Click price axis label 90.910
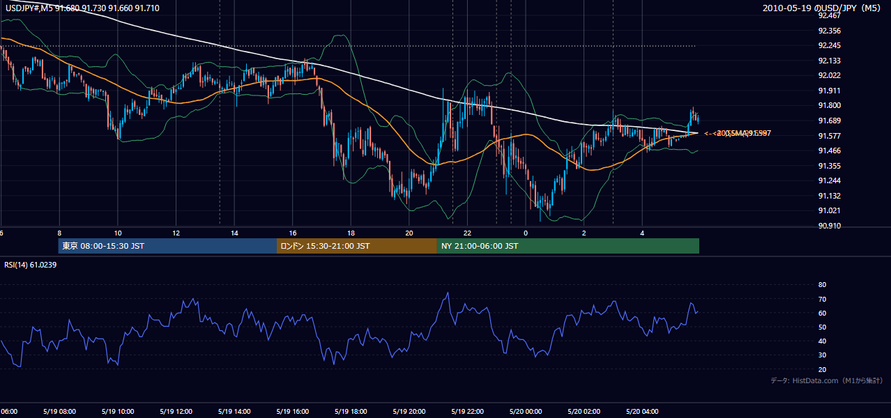This screenshot has width=891, height=418. [830, 226]
